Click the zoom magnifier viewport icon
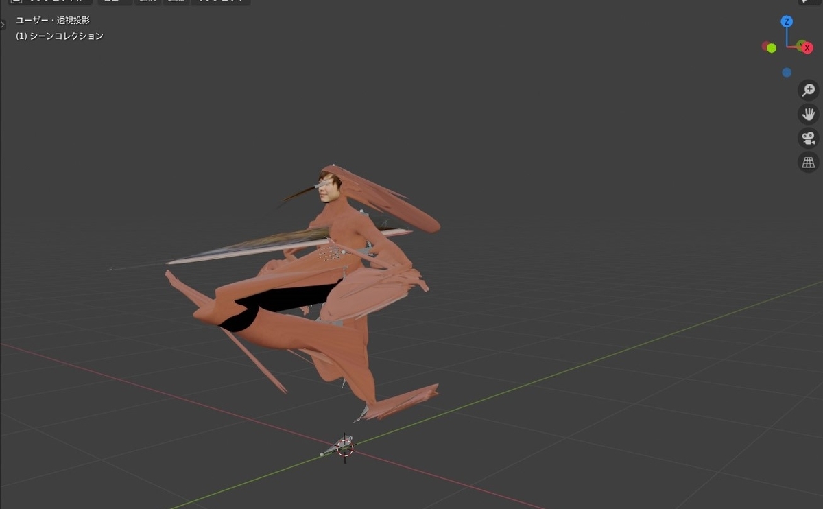Viewport: 823px width, 509px height. click(x=809, y=90)
